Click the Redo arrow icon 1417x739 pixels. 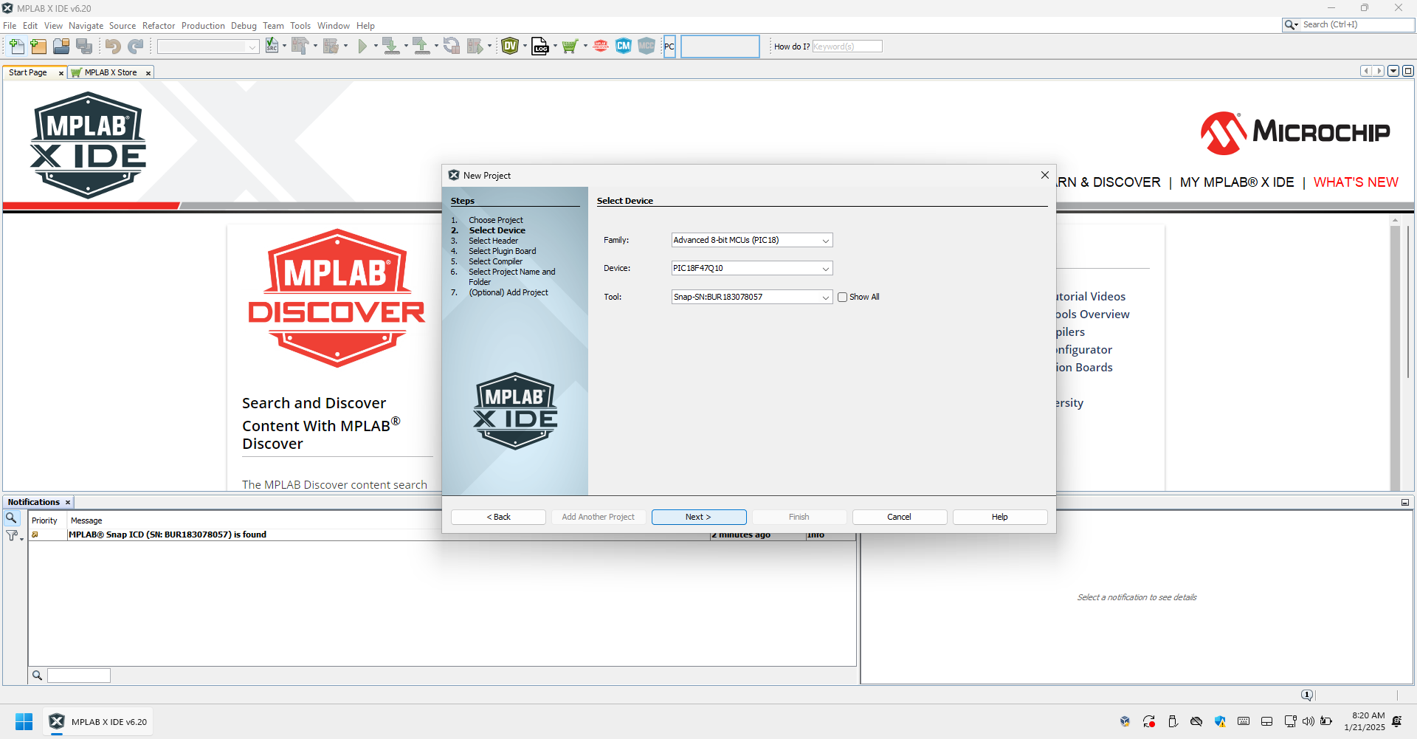tap(135, 47)
